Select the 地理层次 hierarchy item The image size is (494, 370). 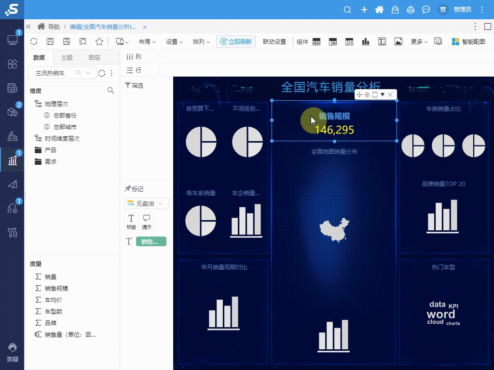(56, 104)
